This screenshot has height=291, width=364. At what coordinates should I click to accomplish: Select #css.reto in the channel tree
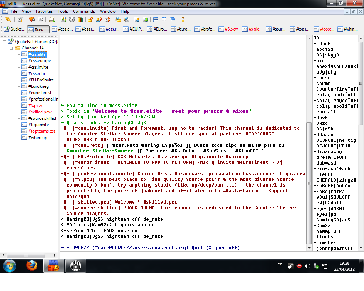pos(37,74)
